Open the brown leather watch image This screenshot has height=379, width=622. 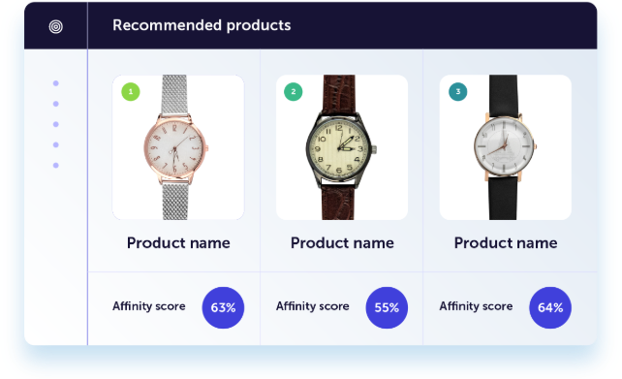point(342,147)
